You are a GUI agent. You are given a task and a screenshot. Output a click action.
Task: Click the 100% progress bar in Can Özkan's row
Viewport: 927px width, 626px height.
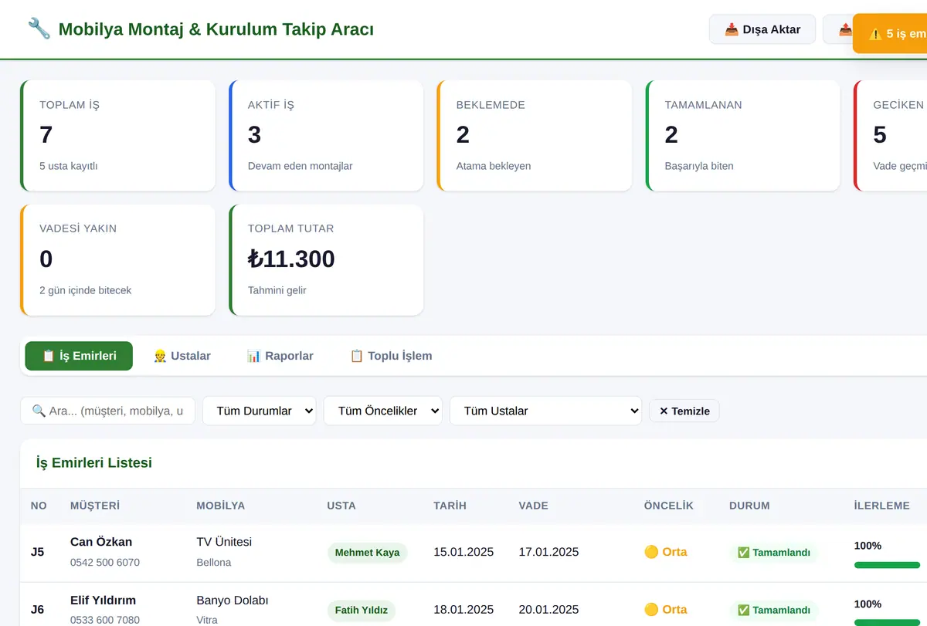(887, 565)
